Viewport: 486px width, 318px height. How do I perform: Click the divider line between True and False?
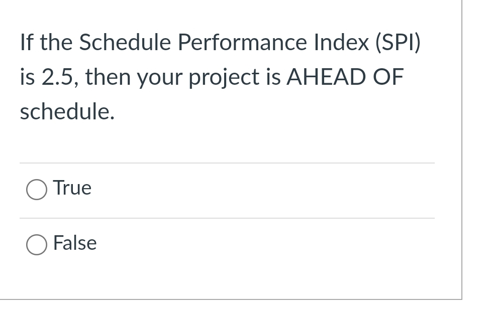coord(226,218)
